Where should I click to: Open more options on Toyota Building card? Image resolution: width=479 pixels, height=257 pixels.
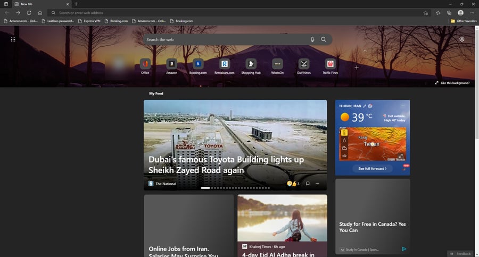(317, 184)
